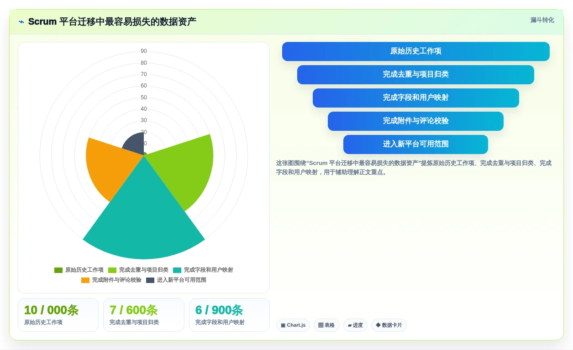The image size is (573, 350).
Task: Click the 表格 tag chip
Action: 326,325
